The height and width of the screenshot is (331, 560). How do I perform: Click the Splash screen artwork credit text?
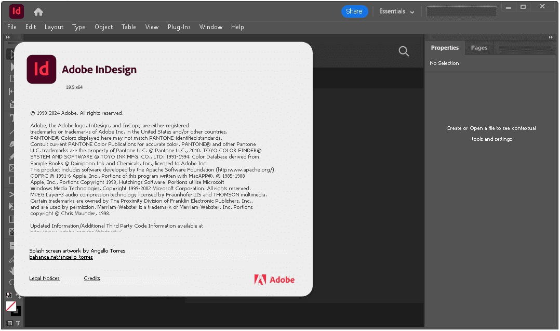pyautogui.click(x=77, y=250)
